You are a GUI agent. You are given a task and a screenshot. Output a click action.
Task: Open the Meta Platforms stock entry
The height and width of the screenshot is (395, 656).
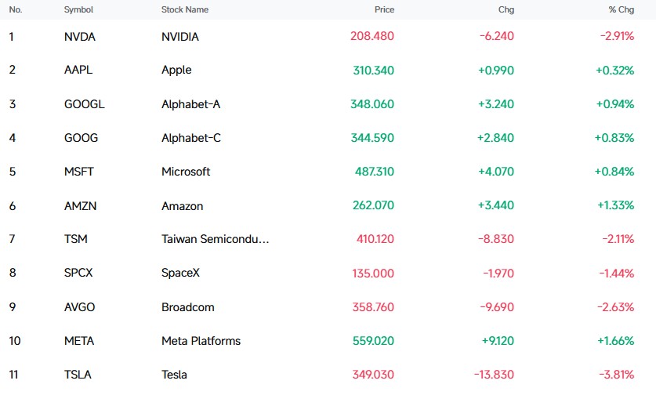pyautogui.click(x=201, y=341)
